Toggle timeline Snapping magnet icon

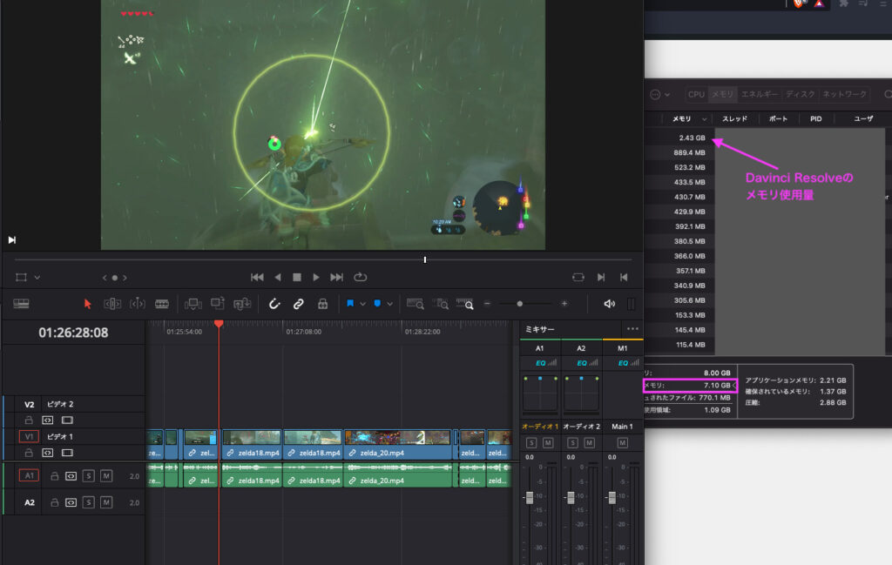point(274,304)
